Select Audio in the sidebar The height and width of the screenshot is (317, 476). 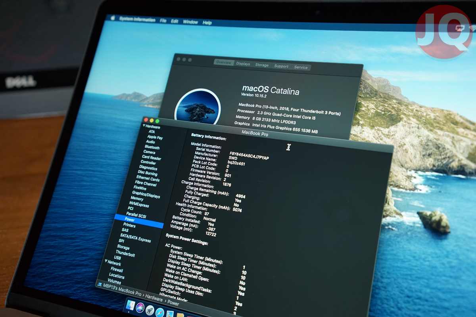(150, 141)
